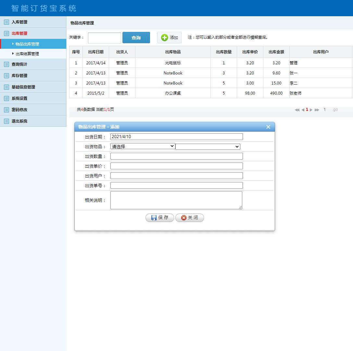Screen dimensions: 353x351
Task: Click the 出货数量 input field
Action: 176,156
